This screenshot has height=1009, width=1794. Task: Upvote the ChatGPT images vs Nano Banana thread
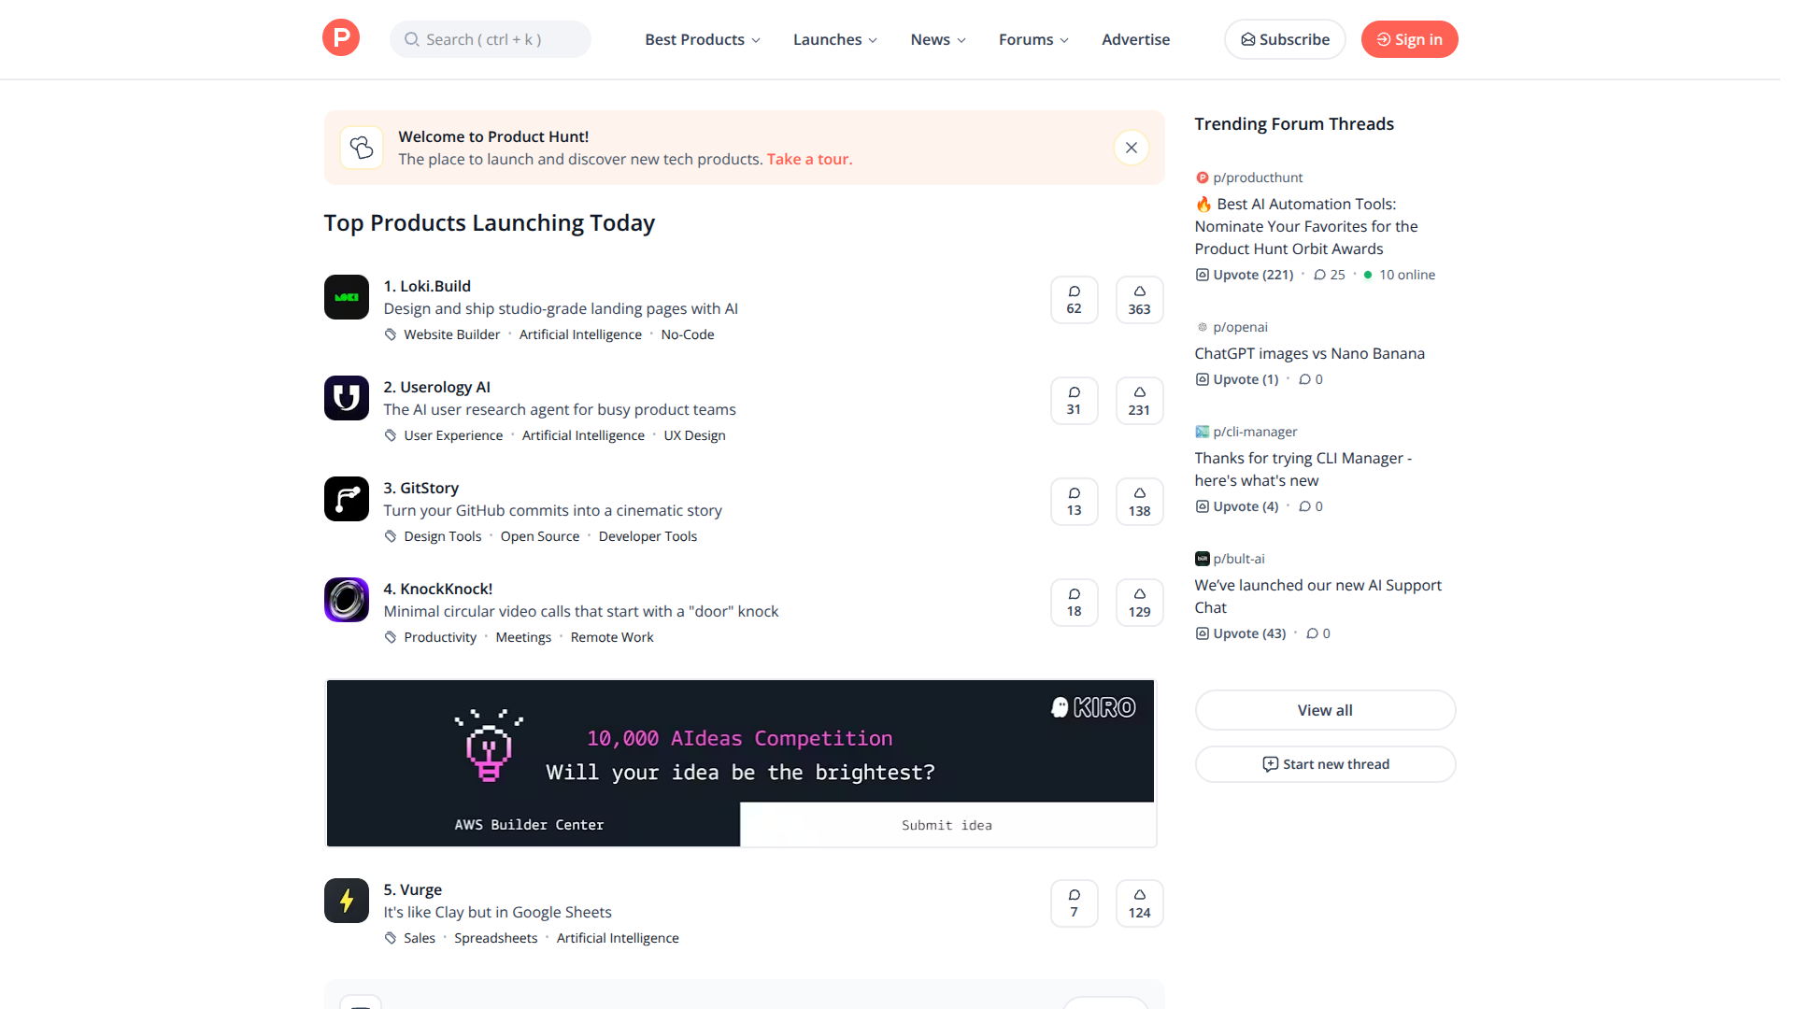pos(1236,379)
